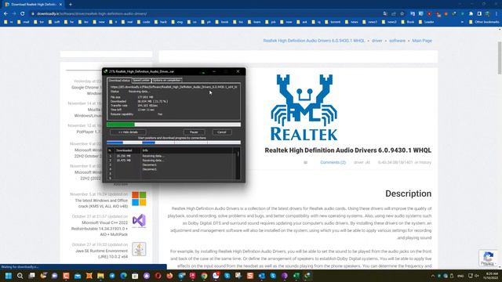Open the 'torrent' bookmark folder
Viewport: 502px width, 282px height.
coord(333,22)
